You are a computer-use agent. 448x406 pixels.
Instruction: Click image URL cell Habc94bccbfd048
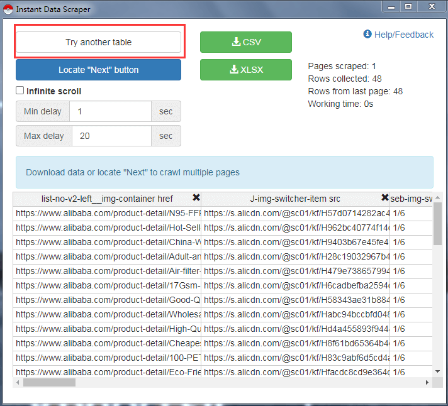296,314
